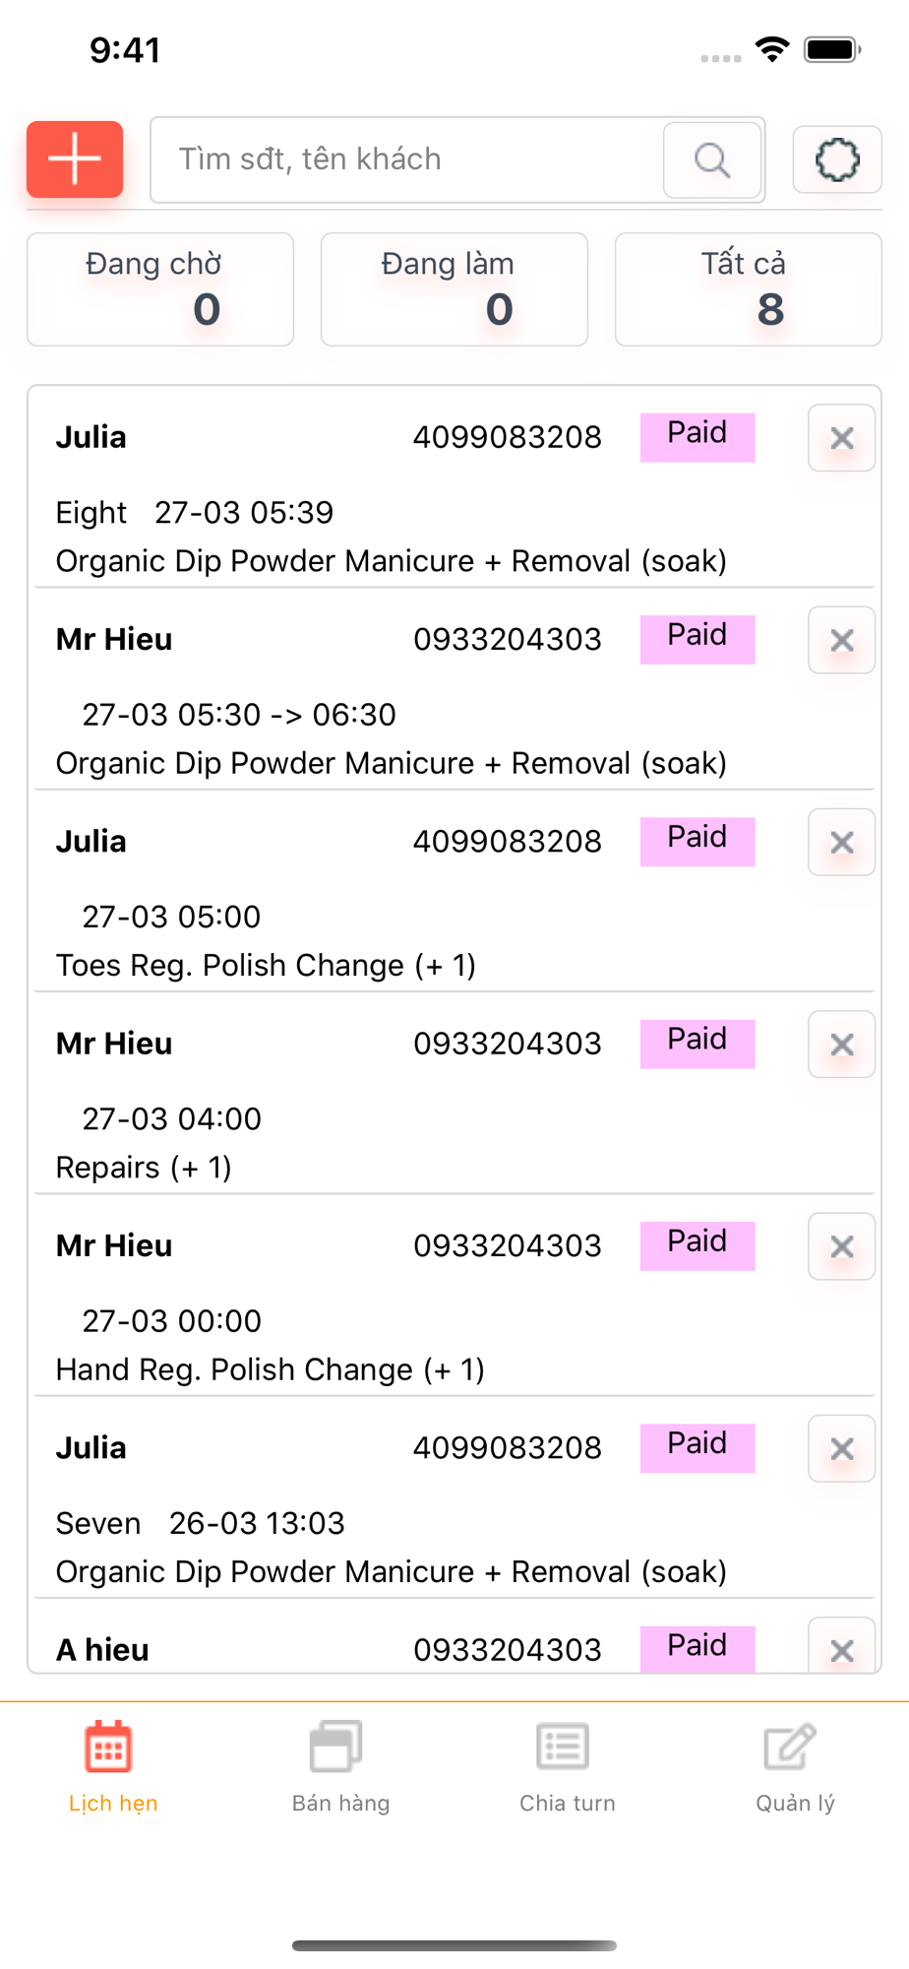
Task: Remove Mr Hieu's Hand Reg. Polish Change appointment
Action: click(841, 1246)
